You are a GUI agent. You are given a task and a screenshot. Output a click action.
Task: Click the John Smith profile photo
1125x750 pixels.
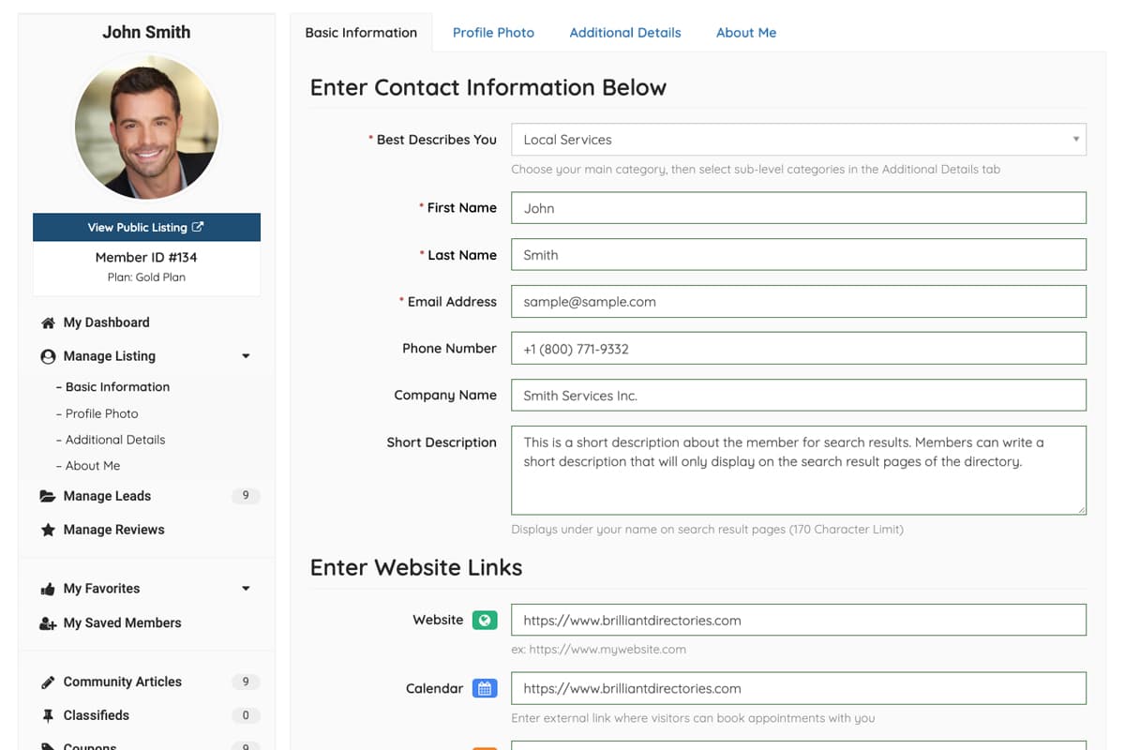[x=146, y=126]
